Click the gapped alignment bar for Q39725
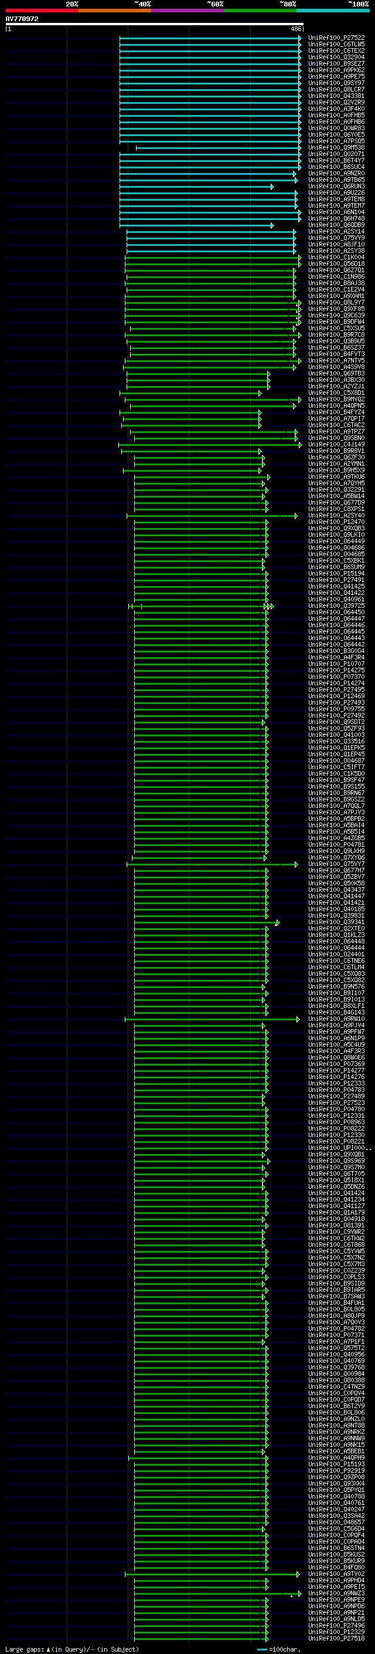The width and height of the screenshot is (375, 1654). point(202,606)
